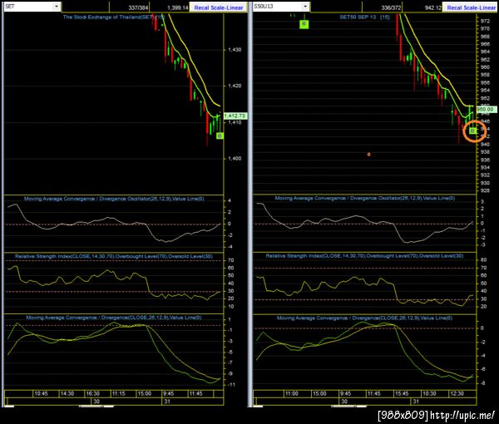
Task: Open the S50U13 symbol dropdown arrow
Action: 305,7
